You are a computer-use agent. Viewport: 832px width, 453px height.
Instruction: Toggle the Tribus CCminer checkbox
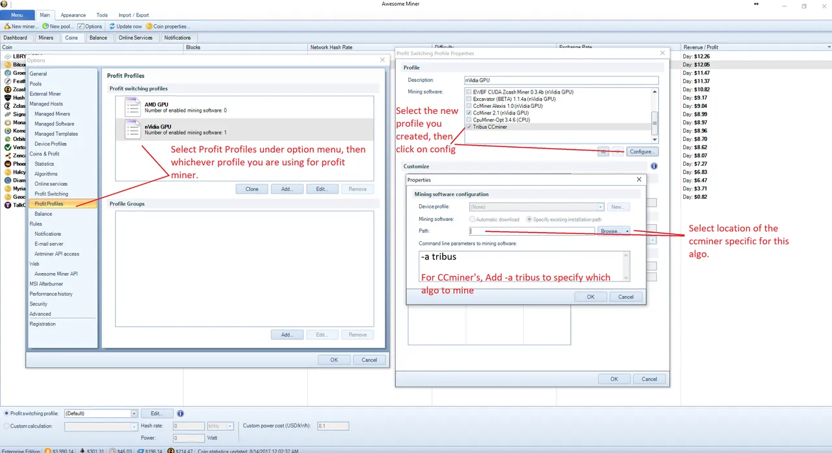(x=469, y=127)
